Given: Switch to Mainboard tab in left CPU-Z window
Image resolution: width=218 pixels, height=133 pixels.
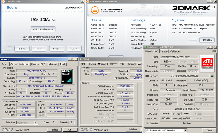Looking at the screenshot, I should point(24,64).
